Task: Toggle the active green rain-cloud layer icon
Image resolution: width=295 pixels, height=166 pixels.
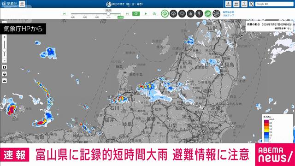Action: [165, 13]
